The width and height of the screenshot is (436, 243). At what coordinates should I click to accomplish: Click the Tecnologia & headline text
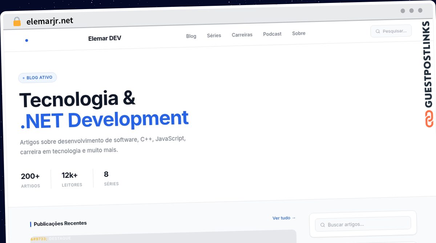point(77,99)
